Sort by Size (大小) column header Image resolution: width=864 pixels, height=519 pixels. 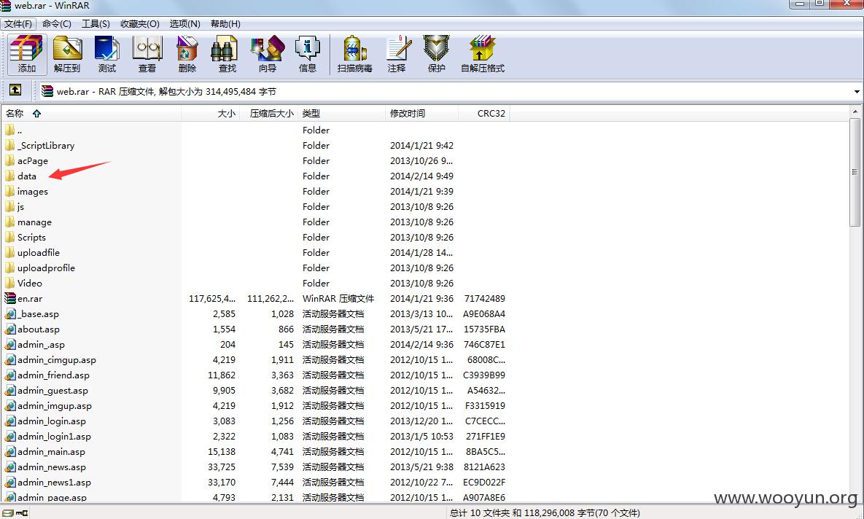tap(210, 113)
